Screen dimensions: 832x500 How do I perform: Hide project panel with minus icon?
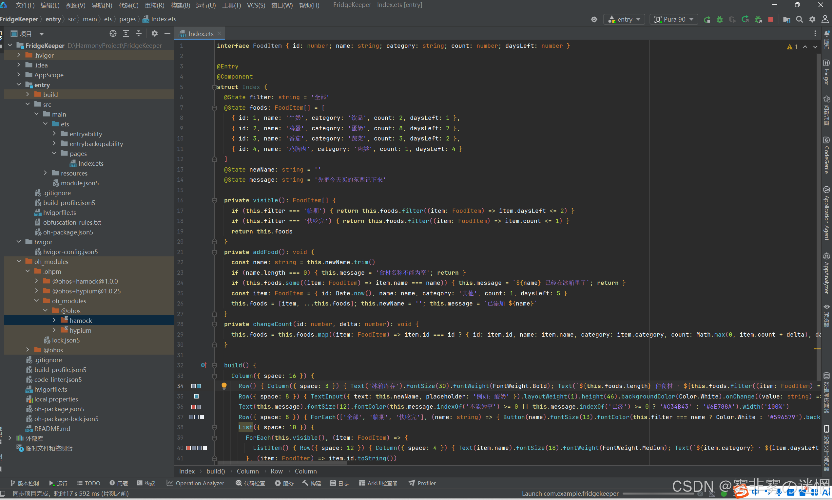167,33
